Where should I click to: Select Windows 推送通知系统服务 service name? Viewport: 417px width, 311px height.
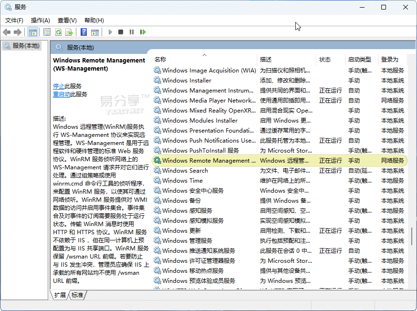pos(198,251)
